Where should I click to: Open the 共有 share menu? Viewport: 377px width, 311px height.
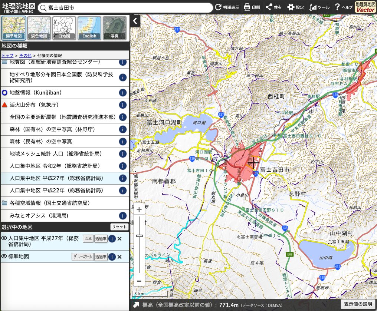click(274, 7)
